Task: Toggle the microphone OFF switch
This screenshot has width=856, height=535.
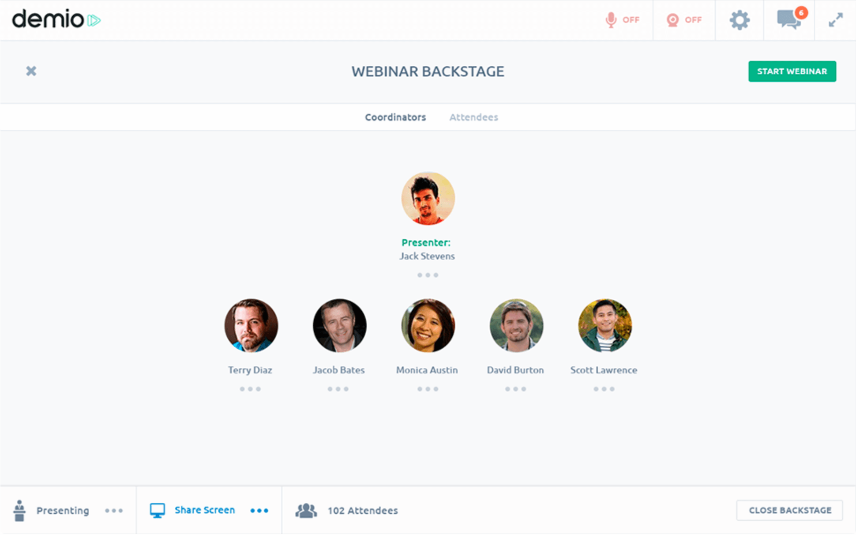Action: 622,20
